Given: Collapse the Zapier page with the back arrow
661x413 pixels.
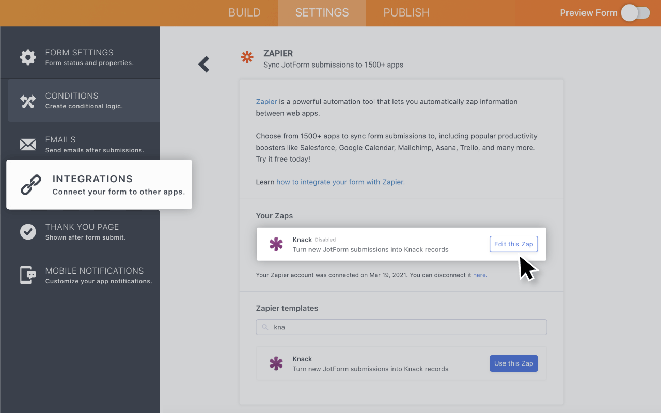Looking at the screenshot, I should point(203,64).
